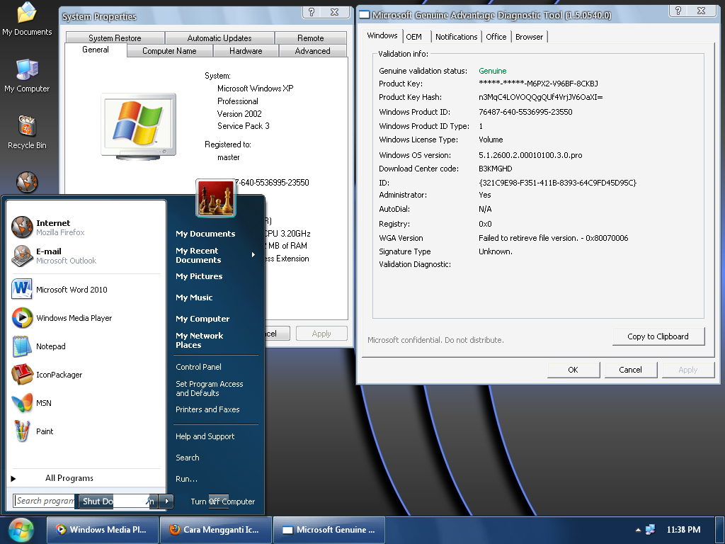This screenshot has width=725, height=544.
Task: Switch to Automatic Updates tab
Action: click(219, 38)
